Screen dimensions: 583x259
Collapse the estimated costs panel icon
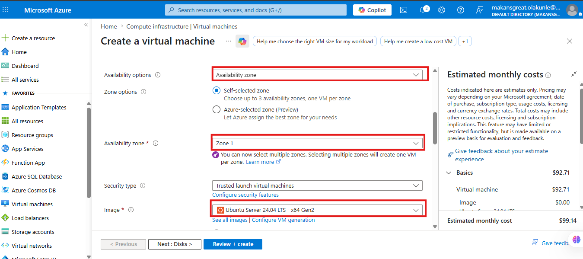pyautogui.click(x=574, y=74)
